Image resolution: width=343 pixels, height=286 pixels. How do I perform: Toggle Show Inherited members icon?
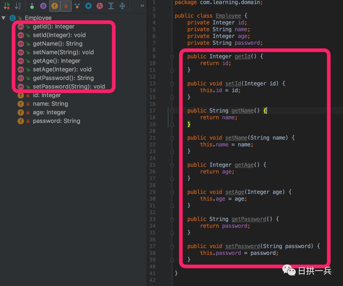coord(32,6)
